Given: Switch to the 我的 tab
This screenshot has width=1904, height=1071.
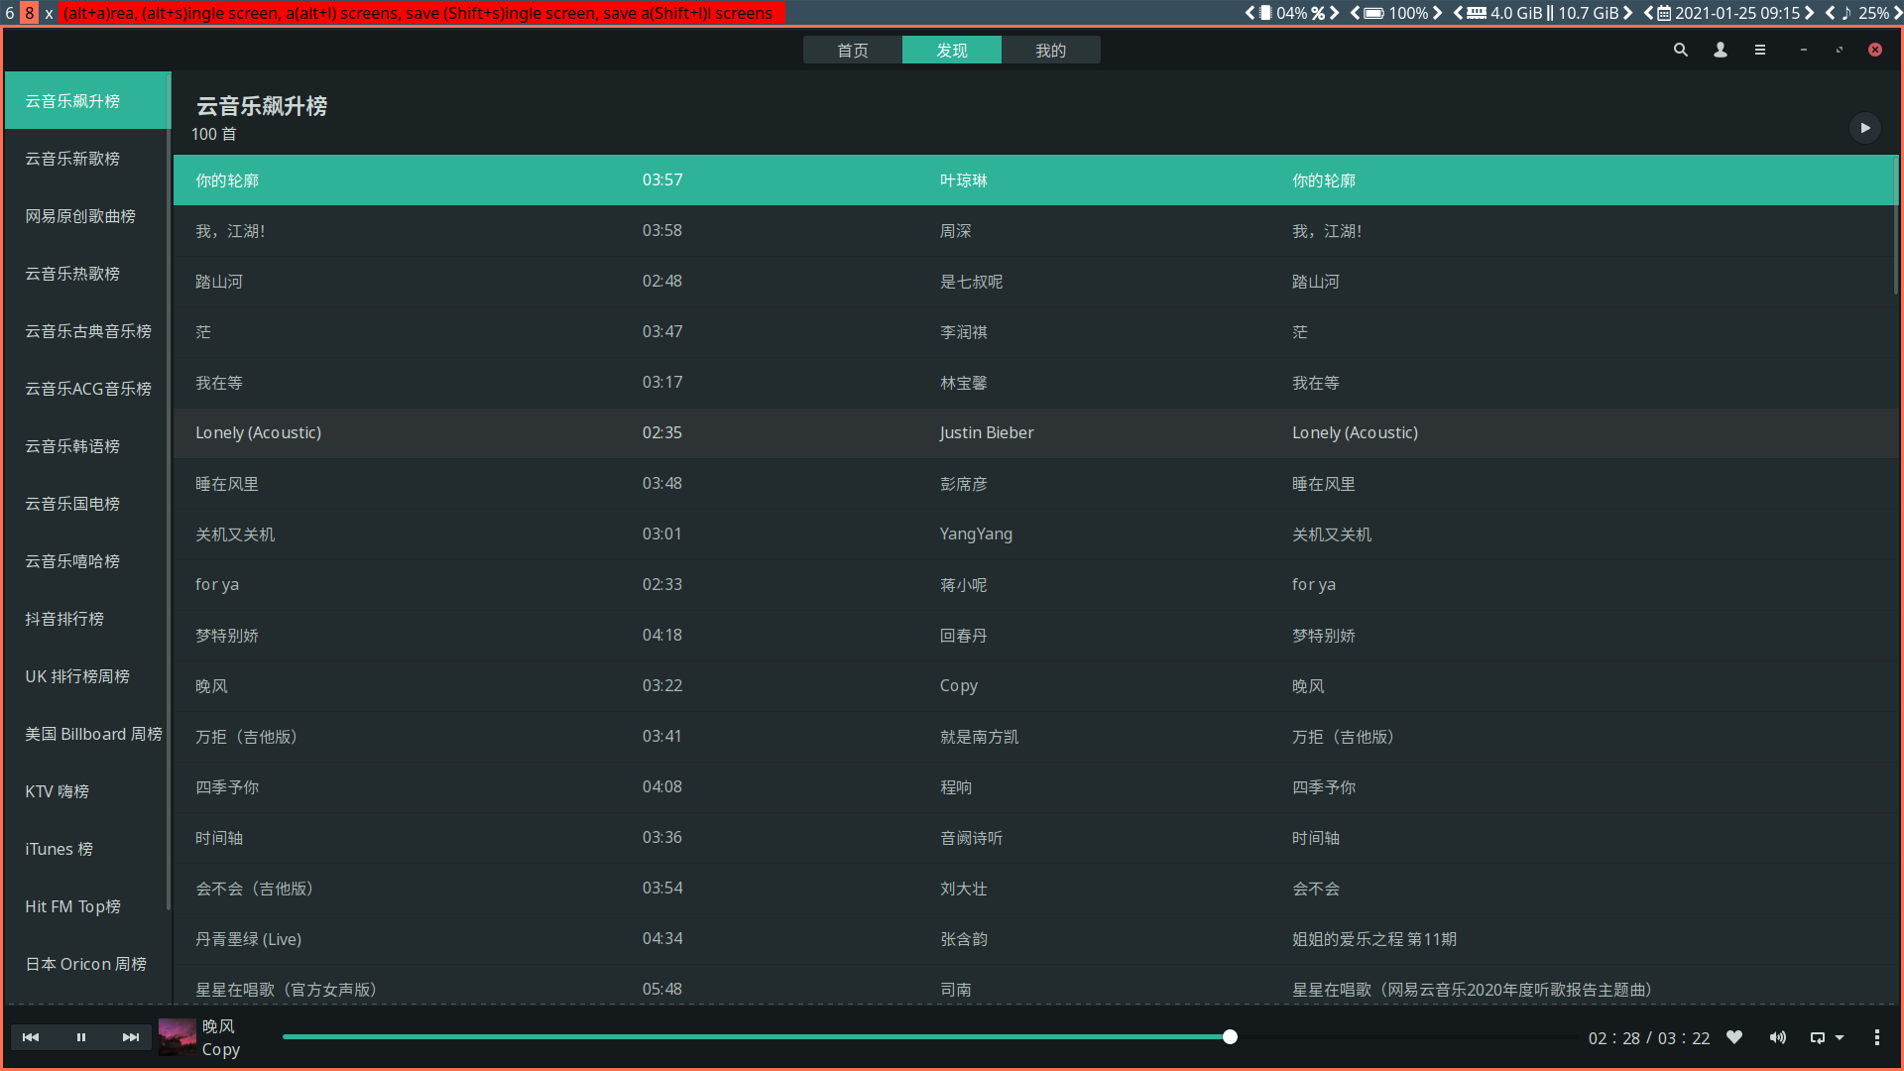Looking at the screenshot, I should coord(1050,51).
